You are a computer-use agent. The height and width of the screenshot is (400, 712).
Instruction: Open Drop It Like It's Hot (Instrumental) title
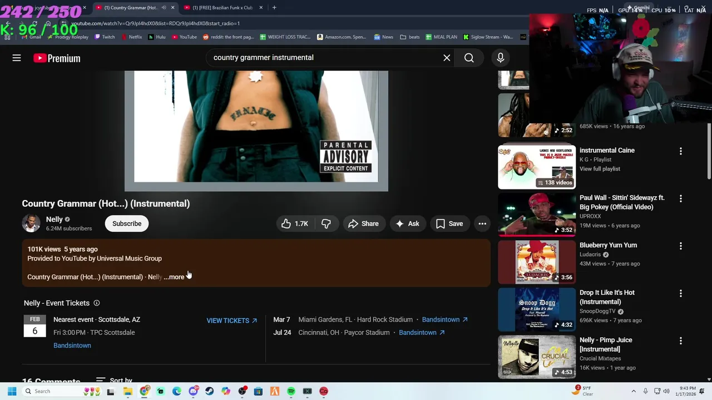point(607,297)
